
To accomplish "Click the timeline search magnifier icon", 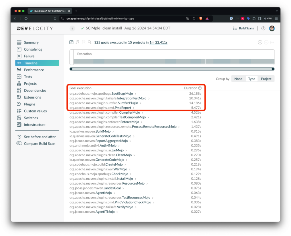I will [x=90, y=42].
